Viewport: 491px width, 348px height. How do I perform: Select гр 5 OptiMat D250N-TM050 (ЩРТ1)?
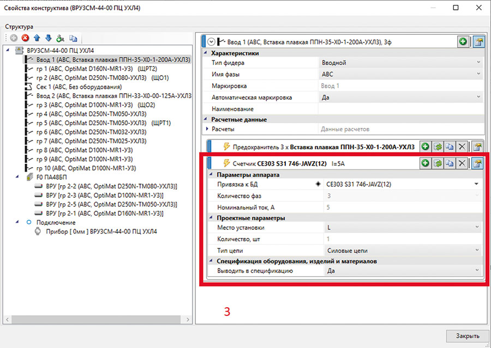103,123
